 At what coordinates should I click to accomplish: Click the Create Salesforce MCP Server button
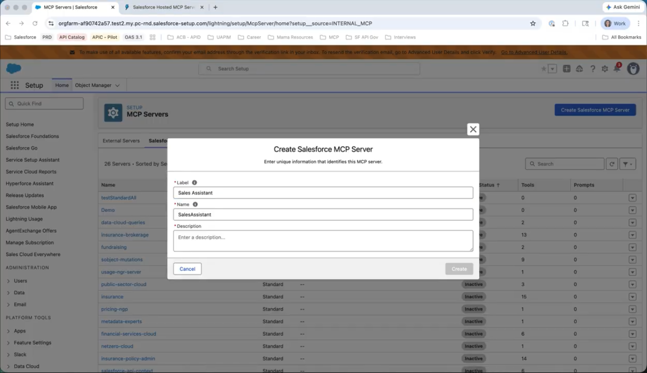pos(595,110)
